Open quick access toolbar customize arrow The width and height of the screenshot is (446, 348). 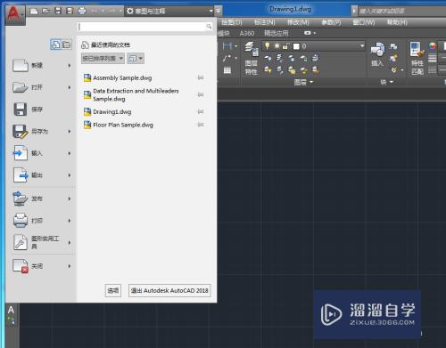click(219, 11)
